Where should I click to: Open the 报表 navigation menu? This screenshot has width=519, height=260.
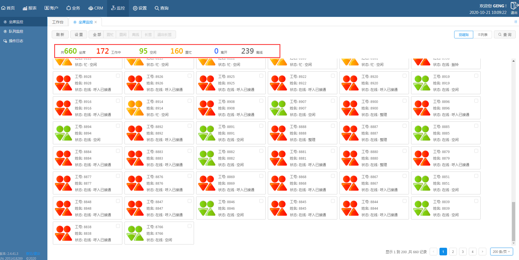coord(30,8)
